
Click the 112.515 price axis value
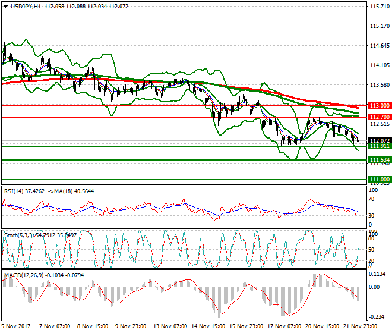[380, 124]
